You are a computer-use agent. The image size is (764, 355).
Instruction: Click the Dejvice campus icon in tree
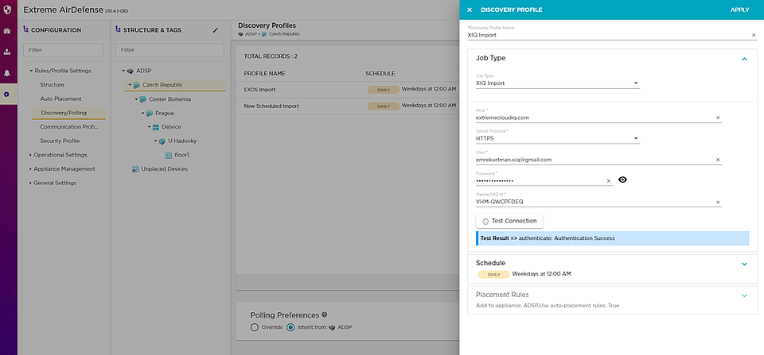[156, 127]
